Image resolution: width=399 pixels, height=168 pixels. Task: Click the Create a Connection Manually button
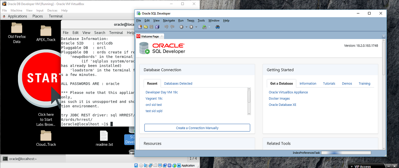pyautogui.click(x=197, y=128)
